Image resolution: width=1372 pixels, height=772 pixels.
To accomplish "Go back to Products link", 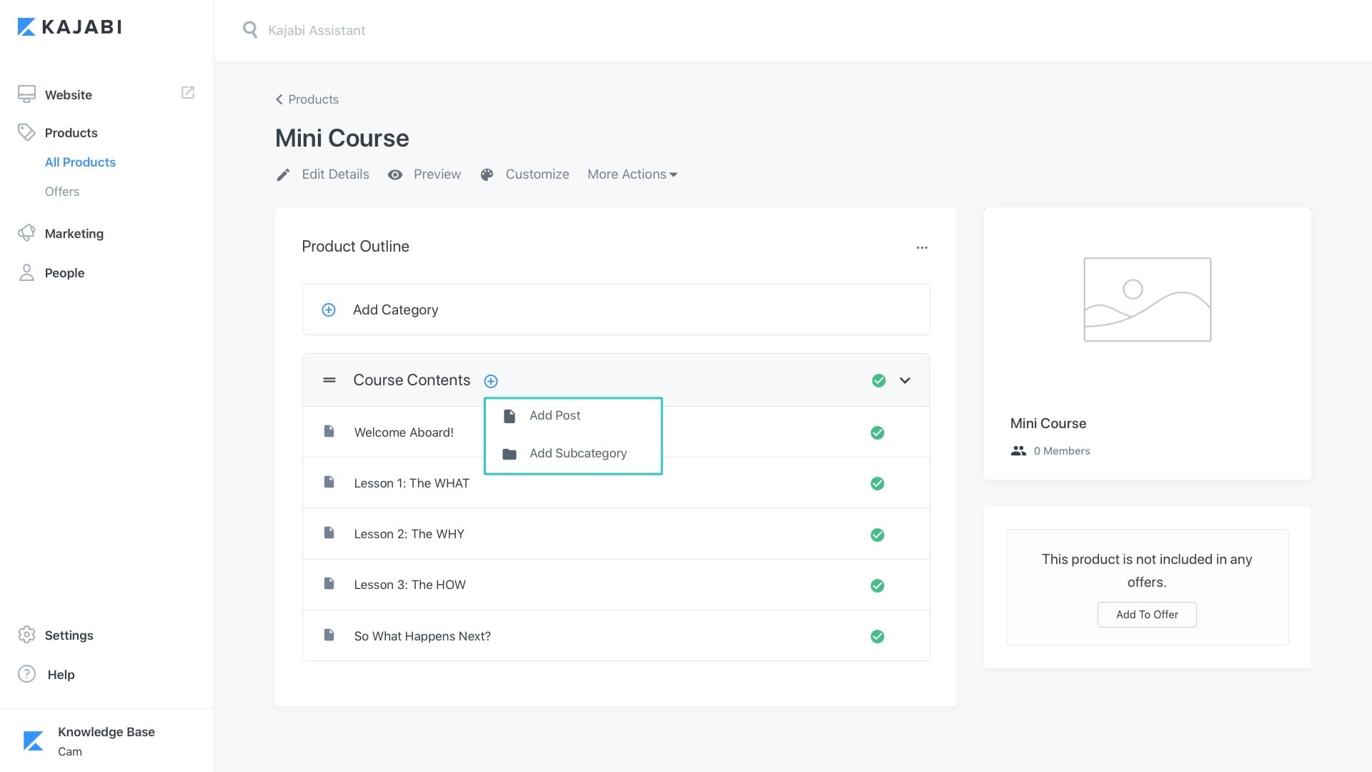I will (x=307, y=99).
